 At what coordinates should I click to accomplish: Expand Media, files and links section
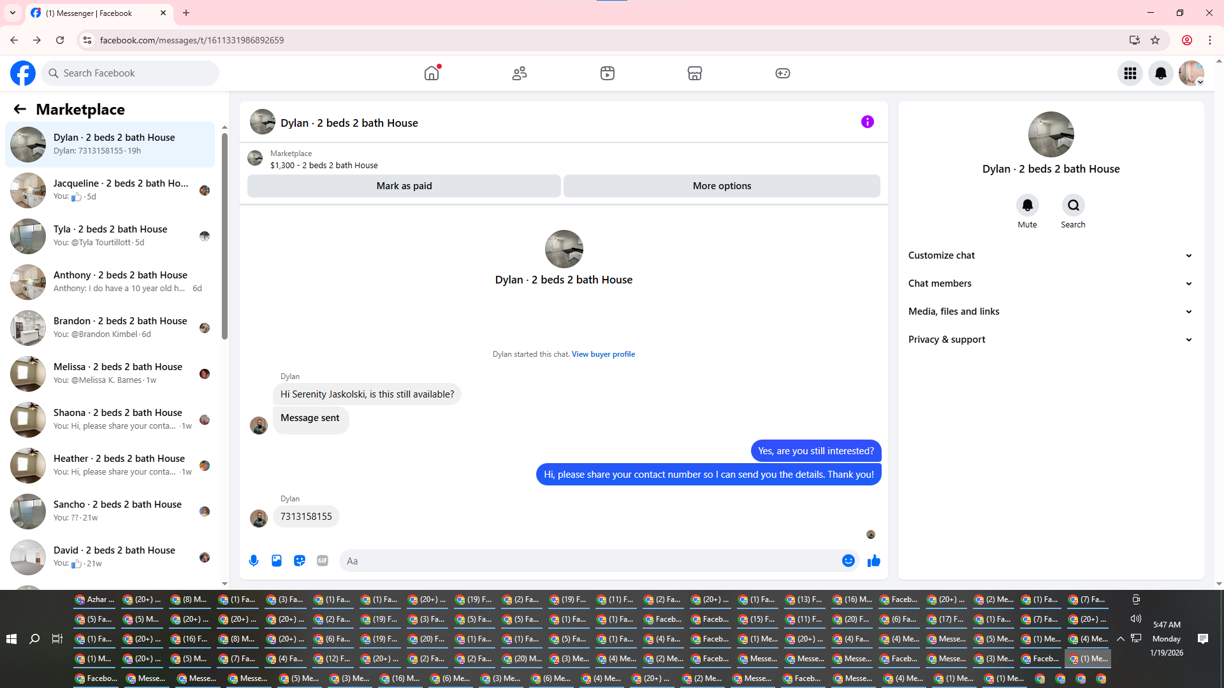coord(1050,312)
